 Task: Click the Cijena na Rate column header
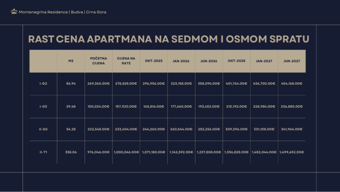tap(126, 61)
